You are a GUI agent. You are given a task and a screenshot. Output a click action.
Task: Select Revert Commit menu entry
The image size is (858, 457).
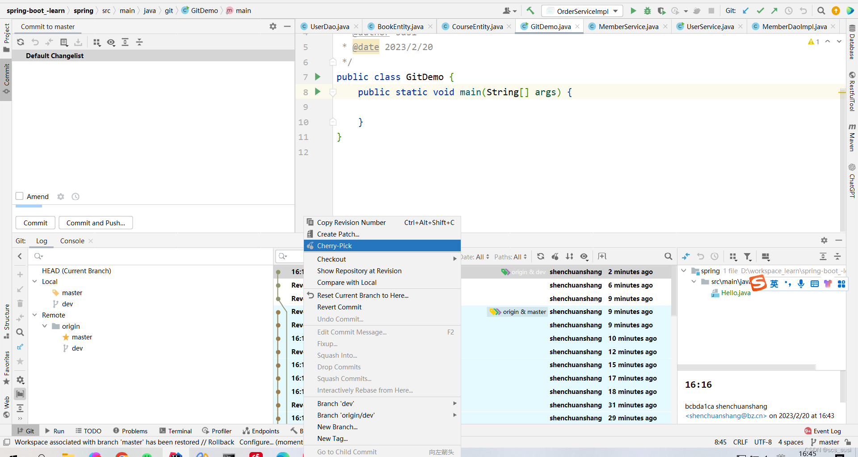click(382, 307)
